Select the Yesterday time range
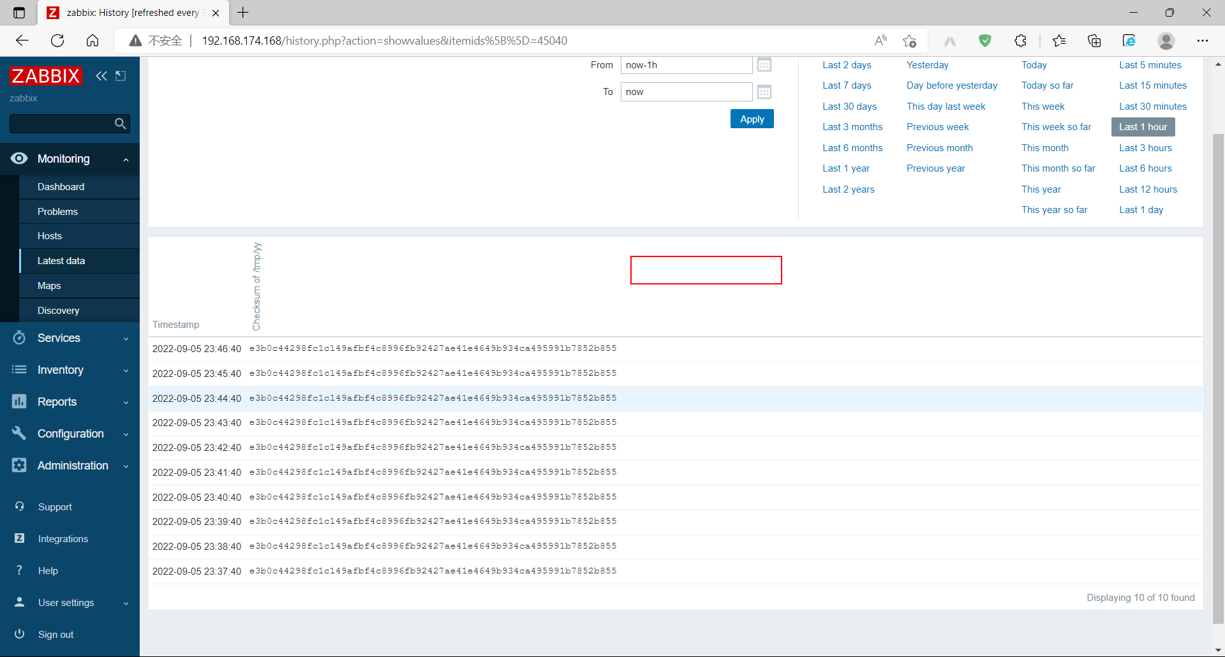The height and width of the screenshot is (657, 1225). tap(927, 65)
